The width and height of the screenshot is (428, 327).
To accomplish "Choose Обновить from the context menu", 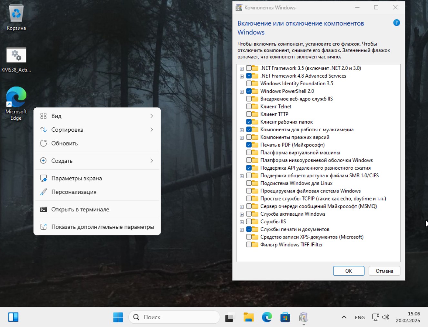I will click(x=97, y=143).
